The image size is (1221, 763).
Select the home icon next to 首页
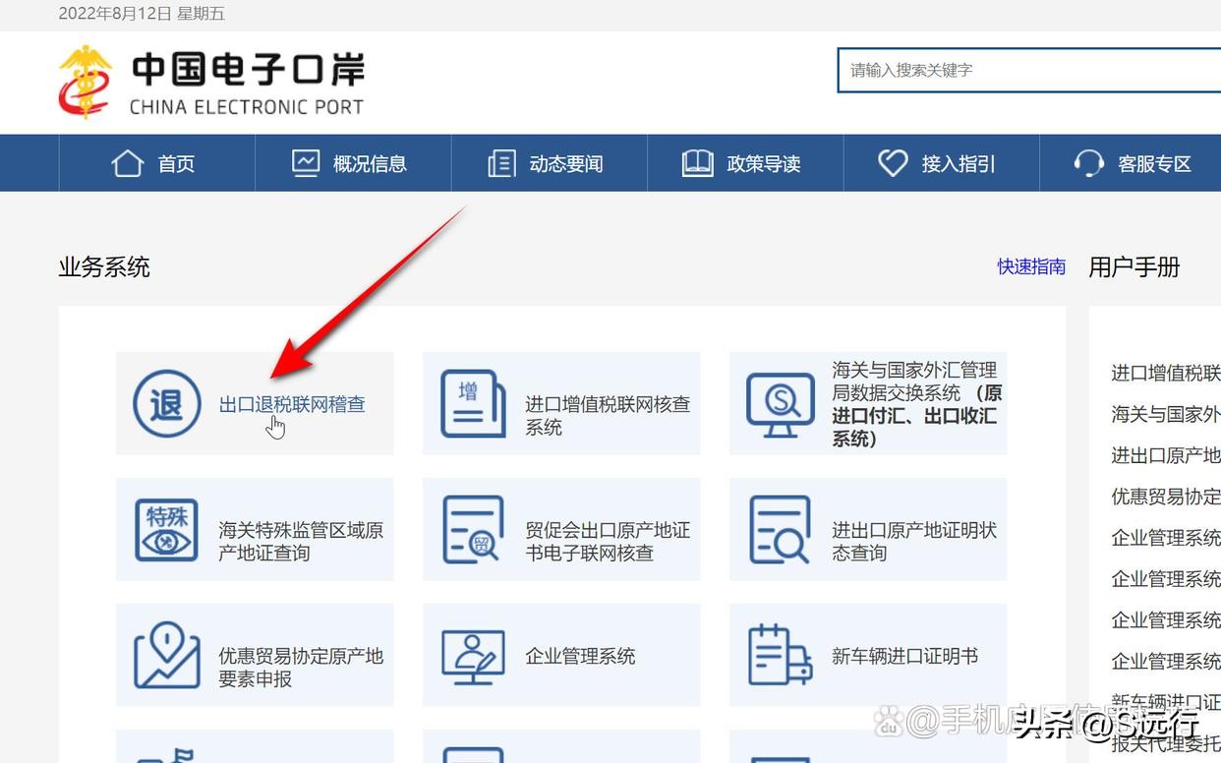click(127, 162)
